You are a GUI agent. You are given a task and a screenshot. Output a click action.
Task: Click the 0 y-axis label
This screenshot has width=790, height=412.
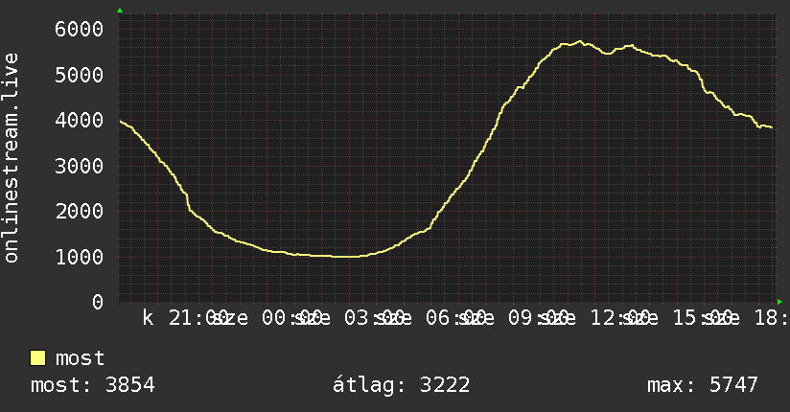(98, 303)
